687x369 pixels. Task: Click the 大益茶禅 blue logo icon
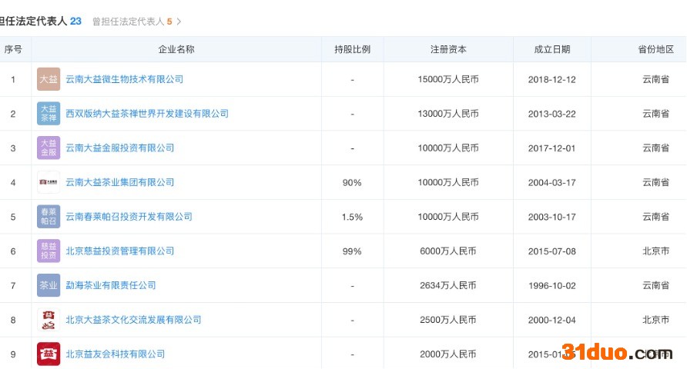tap(49, 114)
